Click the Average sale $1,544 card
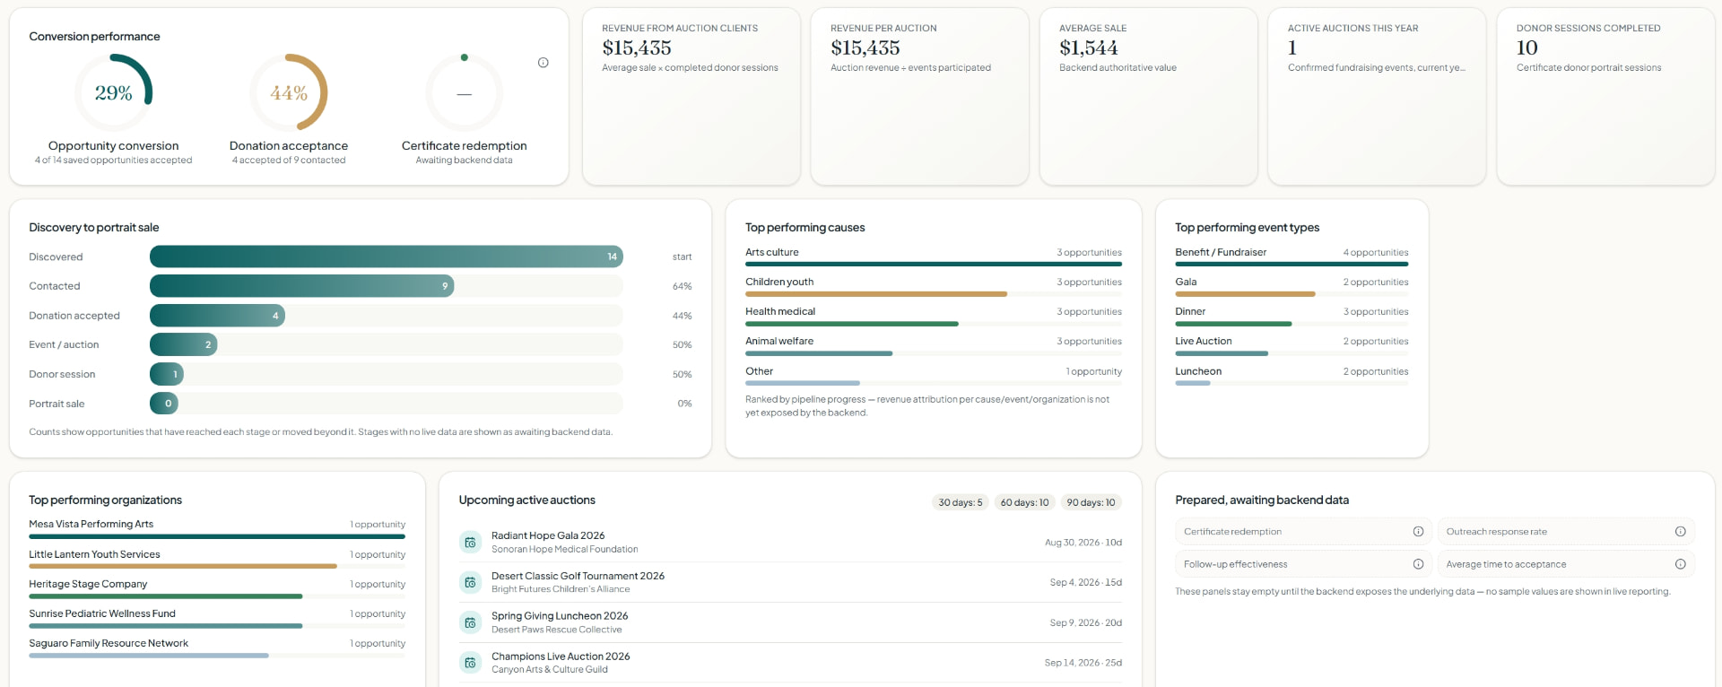 pos(1148,97)
